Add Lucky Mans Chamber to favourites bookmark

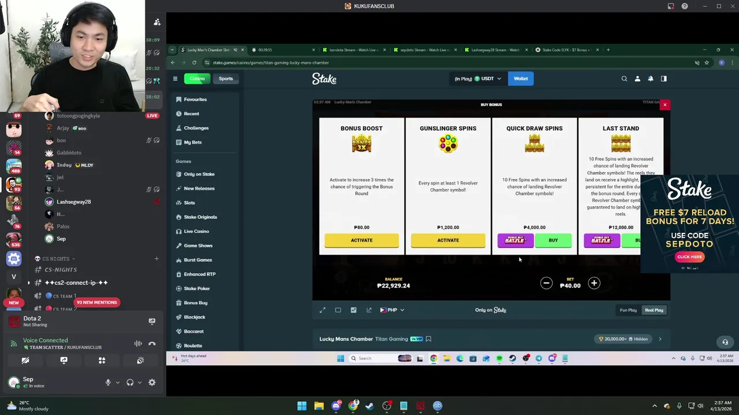(x=428, y=339)
